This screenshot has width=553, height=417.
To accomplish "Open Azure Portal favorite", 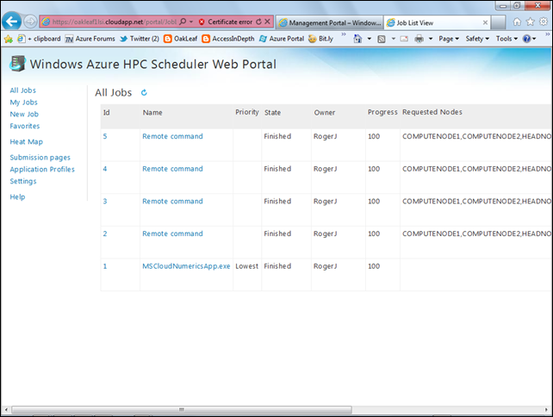I will 282,39.
